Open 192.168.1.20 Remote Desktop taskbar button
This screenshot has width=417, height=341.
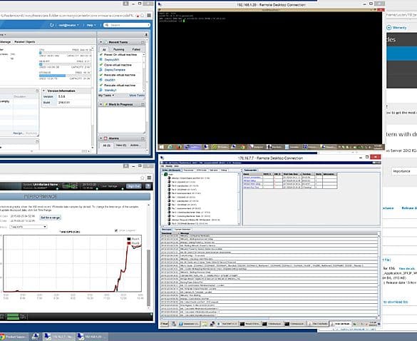pos(92,337)
